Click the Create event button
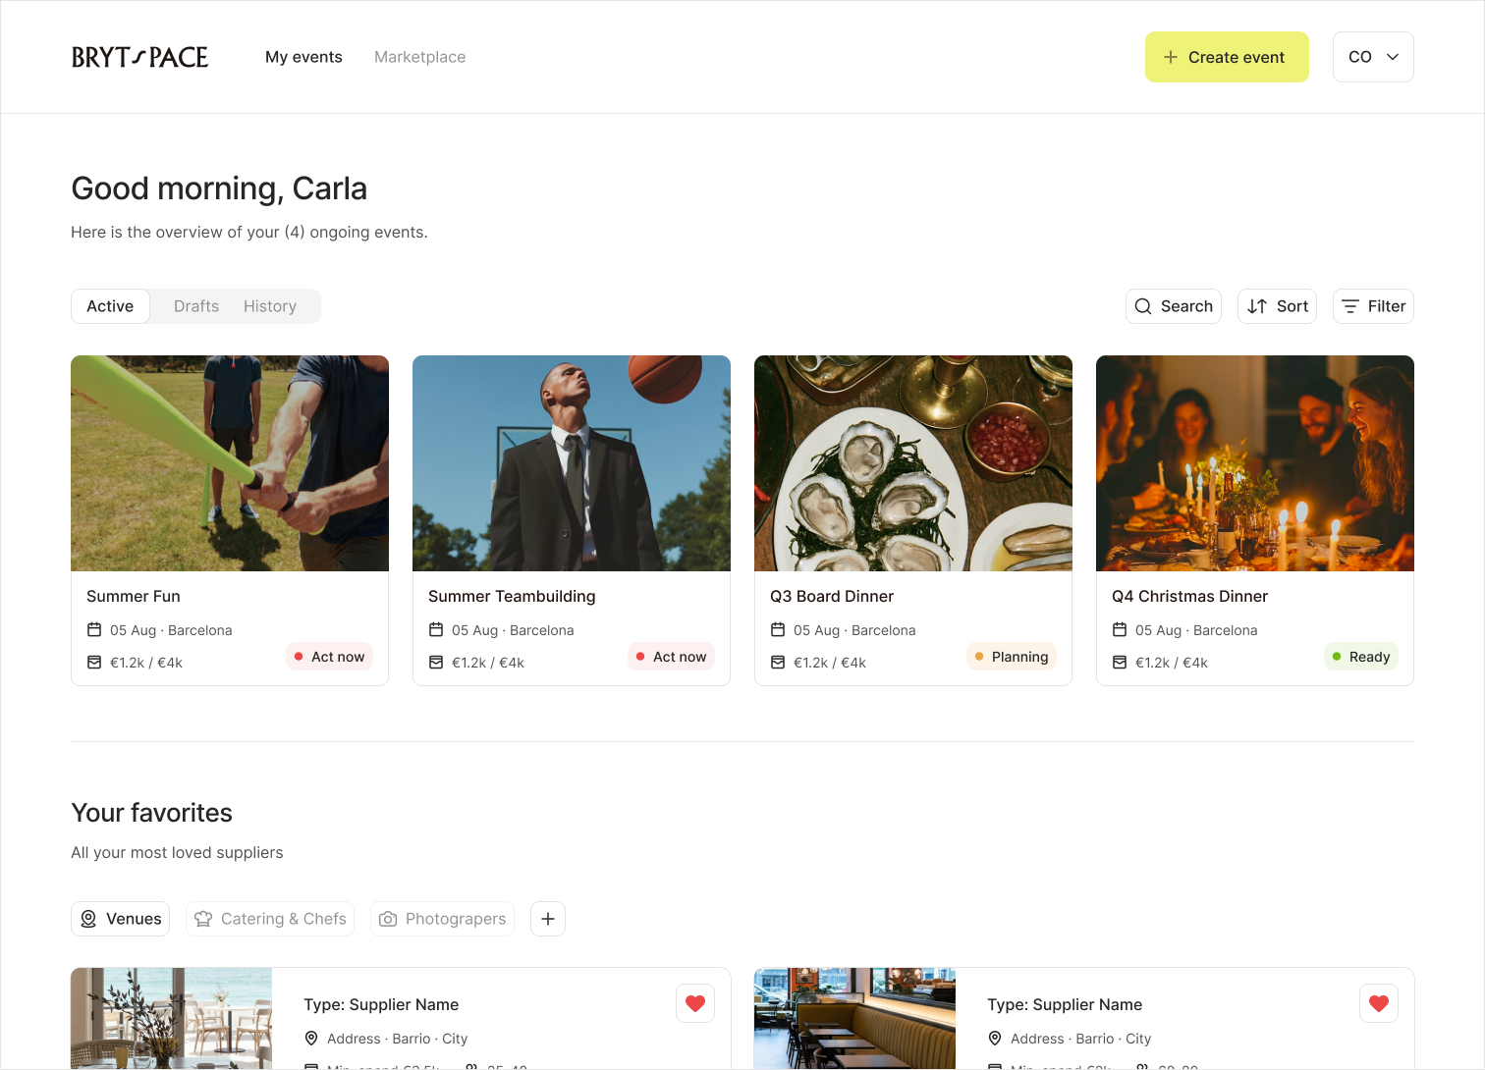1485x1070 pixels. pyautogui.click(x=1227, y=57)
